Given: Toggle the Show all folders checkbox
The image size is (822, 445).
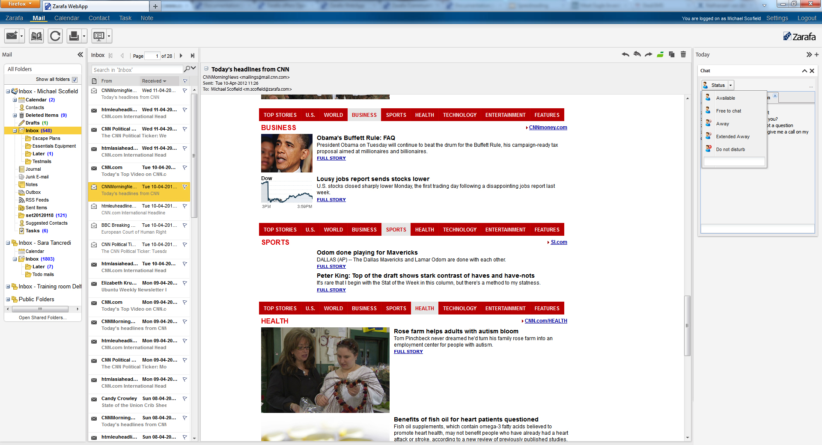Looking at the screenshot, I should click(75, 80).
